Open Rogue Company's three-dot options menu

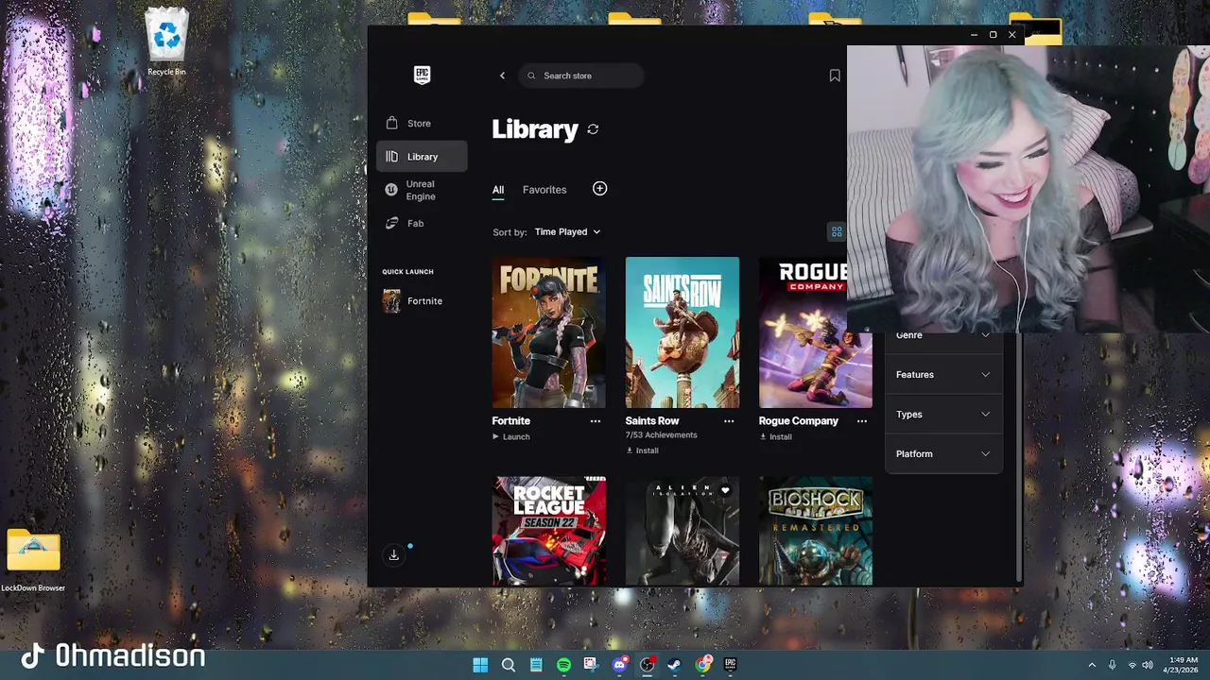click(862, 421)
